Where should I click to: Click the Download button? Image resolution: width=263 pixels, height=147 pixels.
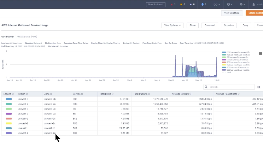(x=210, y=25)
